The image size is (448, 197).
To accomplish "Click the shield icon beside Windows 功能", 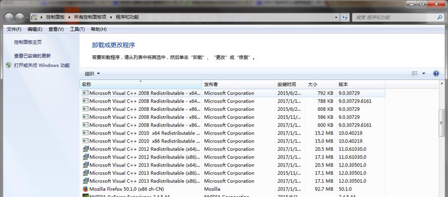I will 8,65.
